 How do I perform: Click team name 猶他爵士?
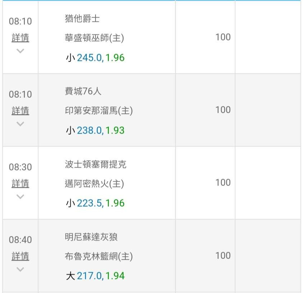tap(82, 19)
